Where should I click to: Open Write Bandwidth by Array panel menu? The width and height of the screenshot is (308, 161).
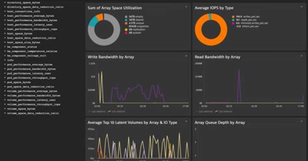(186, 56)
